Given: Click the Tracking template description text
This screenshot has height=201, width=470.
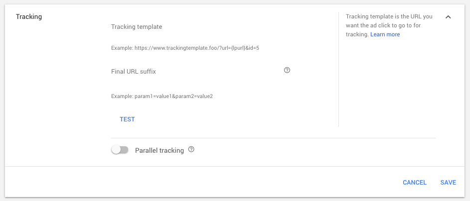Looking at the screenshot, I should 389,25.
